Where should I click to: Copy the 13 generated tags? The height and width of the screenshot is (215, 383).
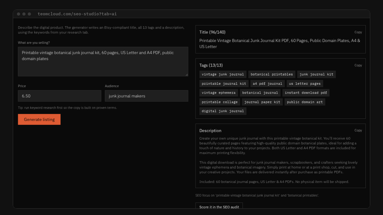click(358, 65)
